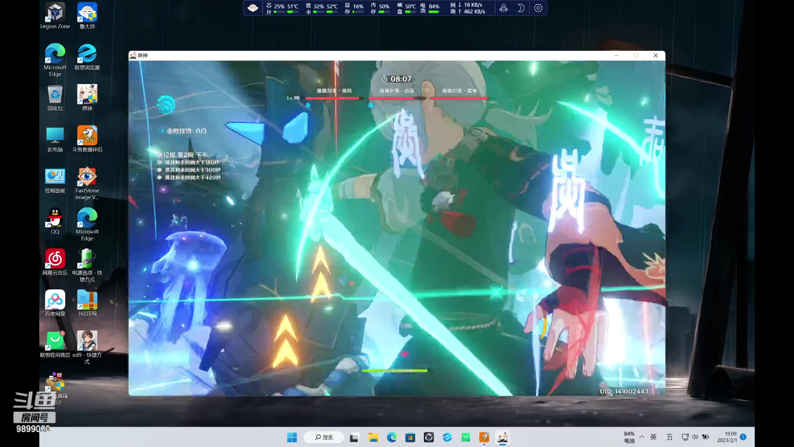This screenshot has height=447, width=794.
Task: Click the 第12层 第2间 下半 floor label
Action: point(182,155)
